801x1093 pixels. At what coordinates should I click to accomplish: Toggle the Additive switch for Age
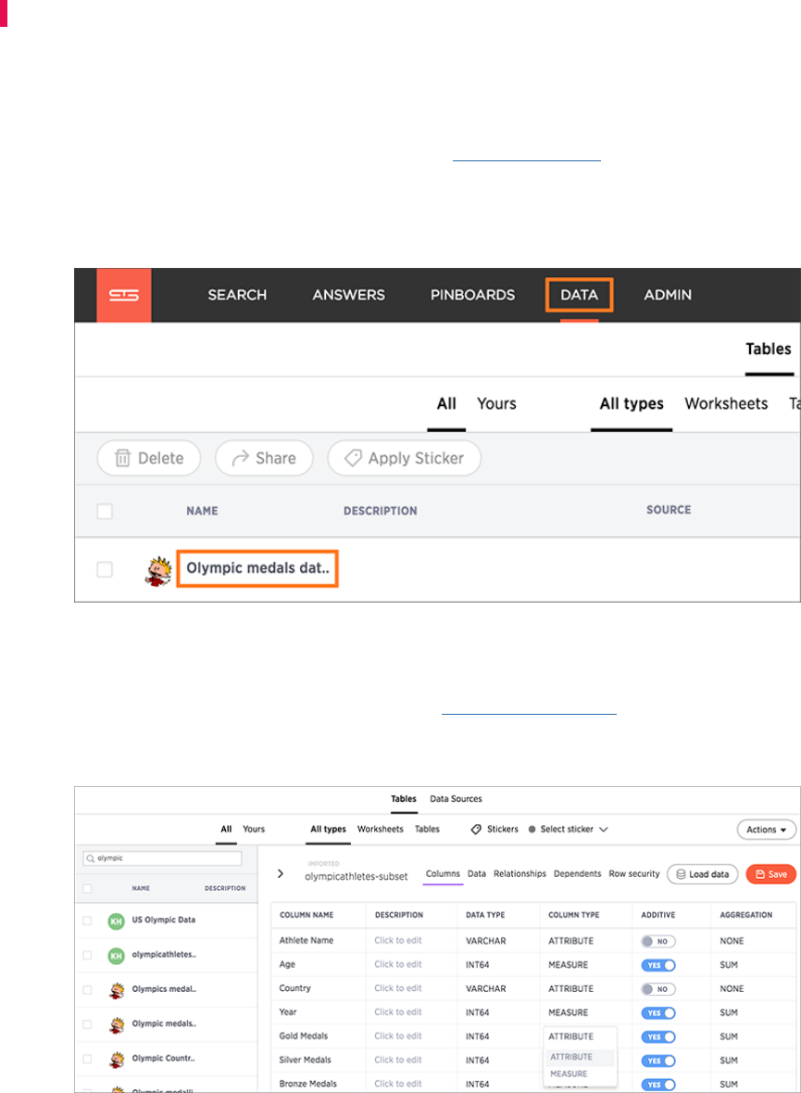pyautogui.click(x=658, y=965)
